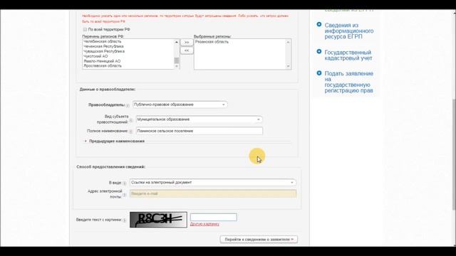Click the bullet icon beside Подать заявление
The image size is (456, 256).
[319, 73]
